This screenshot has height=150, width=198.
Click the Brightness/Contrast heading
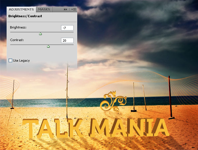pyautogui.click(x=25, y=16)
